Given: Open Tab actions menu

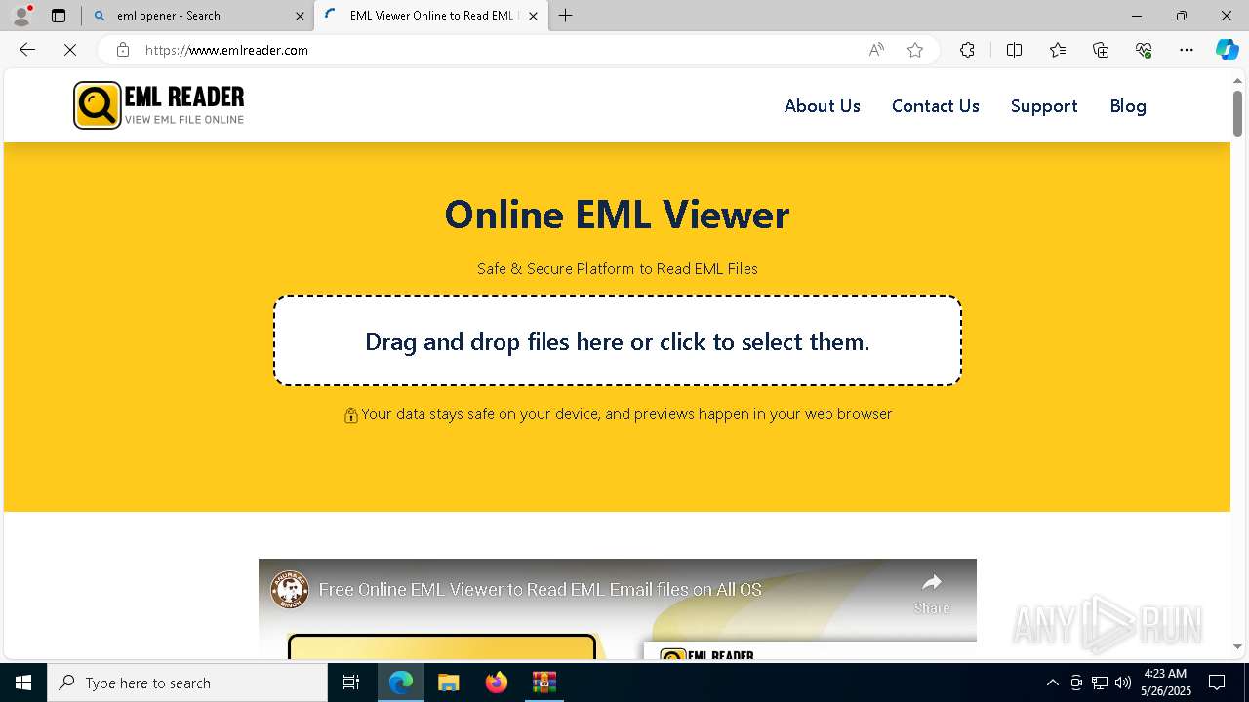Looking at the screenshot, I should (59, 16).
